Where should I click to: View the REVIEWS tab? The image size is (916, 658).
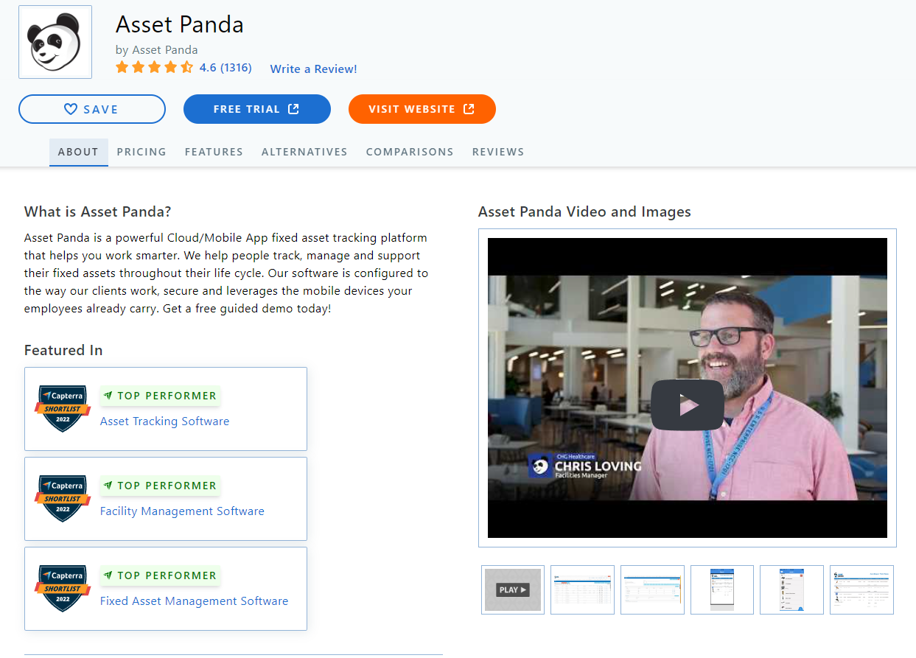coord(498,152)
